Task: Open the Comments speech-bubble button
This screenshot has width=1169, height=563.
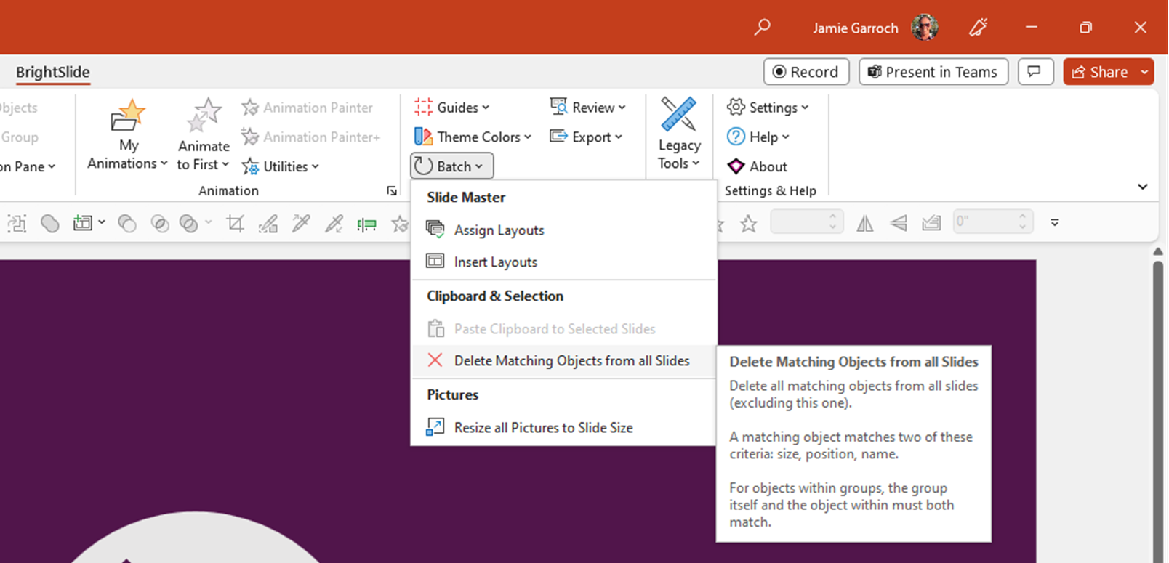Action: [x=1035, y=72]
